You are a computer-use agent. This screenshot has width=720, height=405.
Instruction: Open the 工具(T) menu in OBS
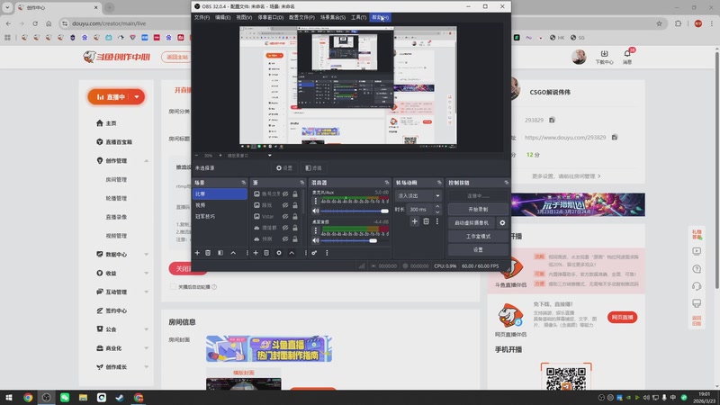point(358,17)
